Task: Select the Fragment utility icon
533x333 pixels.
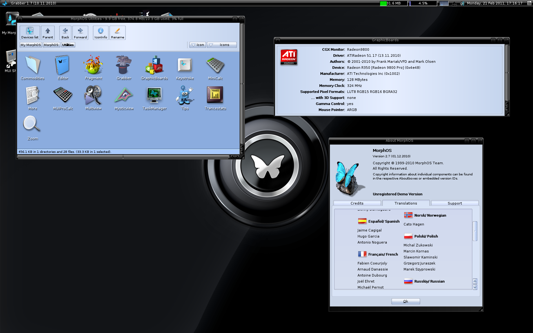Action: (x=93, y=68)
